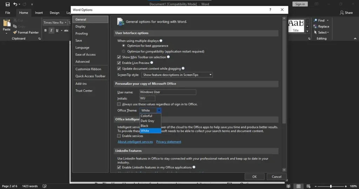Choose Colorful from Office Theme list
This screenshot has height=189, width=359.
[x=150, y=116]
